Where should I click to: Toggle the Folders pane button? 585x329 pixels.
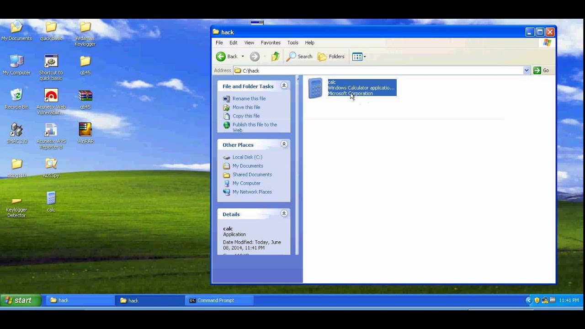point(331,57)
